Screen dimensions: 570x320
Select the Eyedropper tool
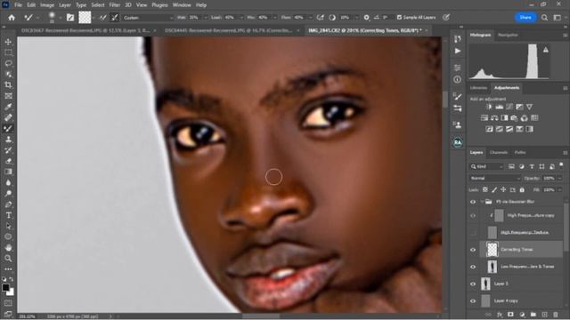pos(8,107)
